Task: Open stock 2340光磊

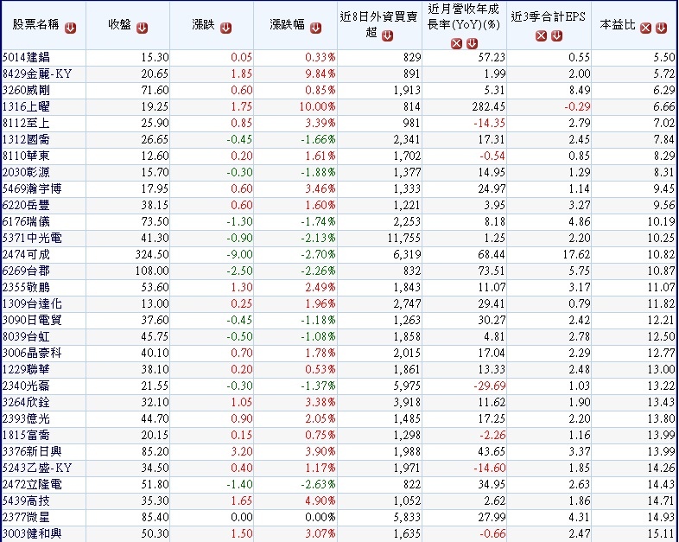Action: point(27,386)
